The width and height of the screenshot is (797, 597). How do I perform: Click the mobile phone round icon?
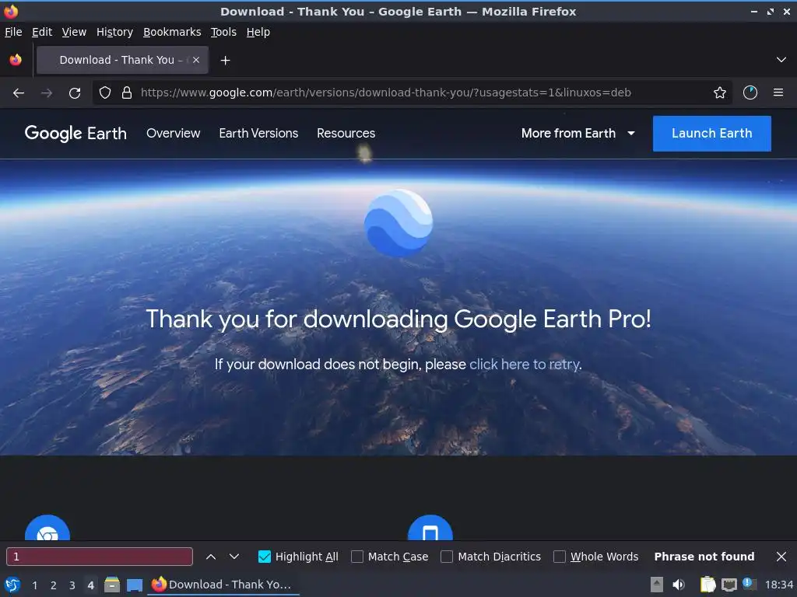pyautogui.click(x=430, y=528)
